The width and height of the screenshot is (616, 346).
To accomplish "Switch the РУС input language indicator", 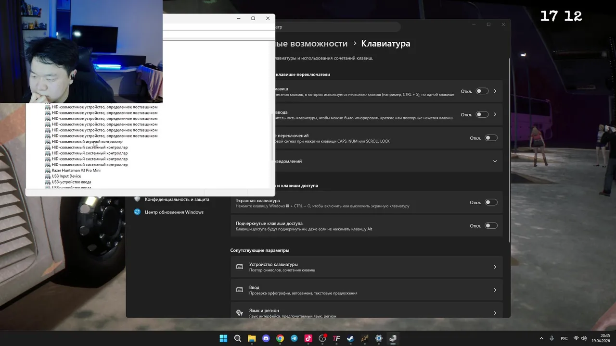I will (564, 339).
